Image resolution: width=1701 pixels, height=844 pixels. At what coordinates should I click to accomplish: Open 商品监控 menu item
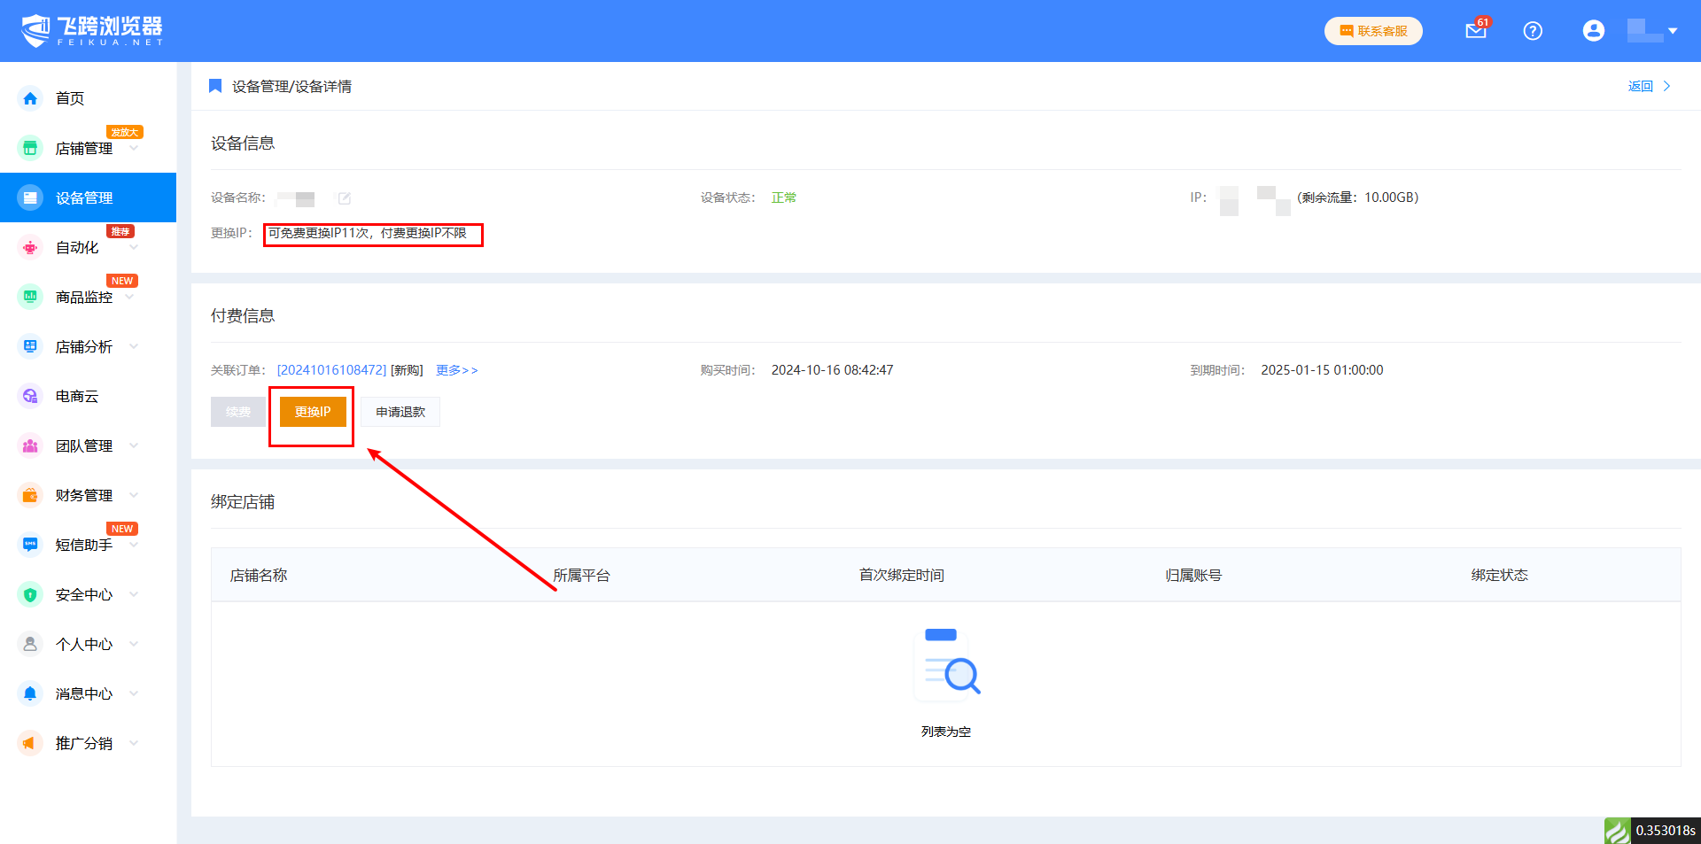click(84, 297)
